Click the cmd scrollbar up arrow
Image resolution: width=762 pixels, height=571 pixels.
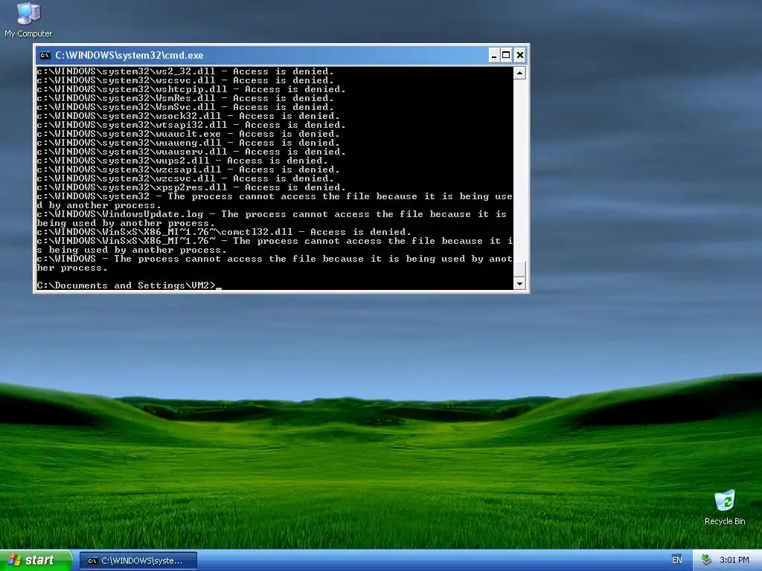[x=519, y=74]
